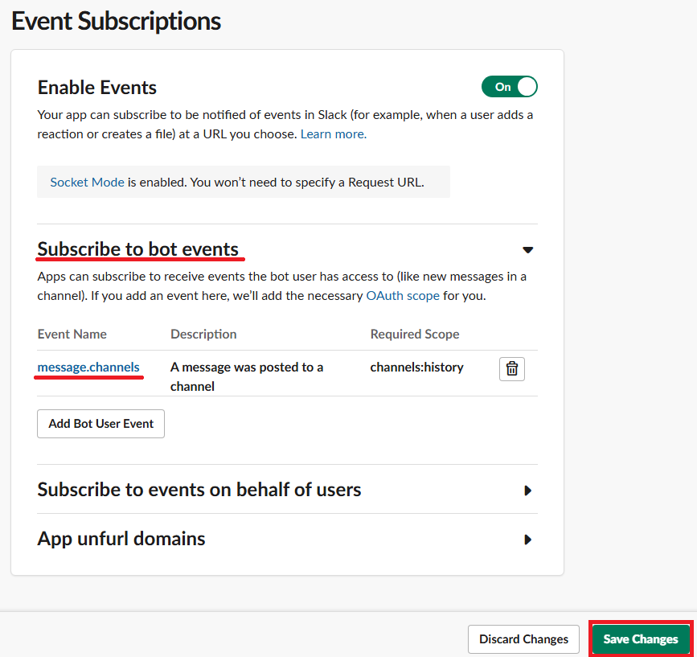Viewport: 697px width, 657px height.
Task: Click the Event Name column header
Action: pos(72,334)
